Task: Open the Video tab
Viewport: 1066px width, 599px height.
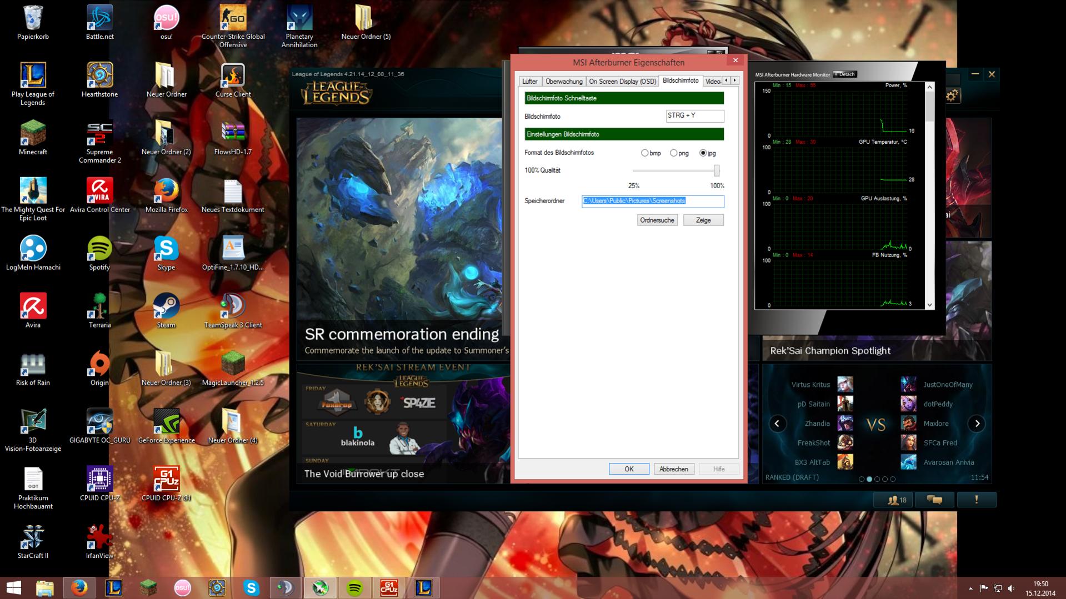Action: [713, 82]
